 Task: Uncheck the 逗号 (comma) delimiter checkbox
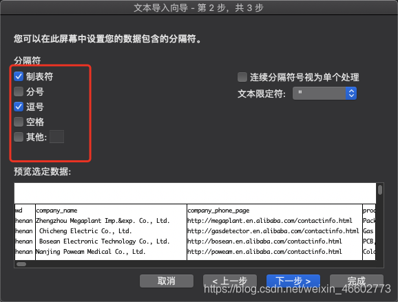[x=19, y=107]
